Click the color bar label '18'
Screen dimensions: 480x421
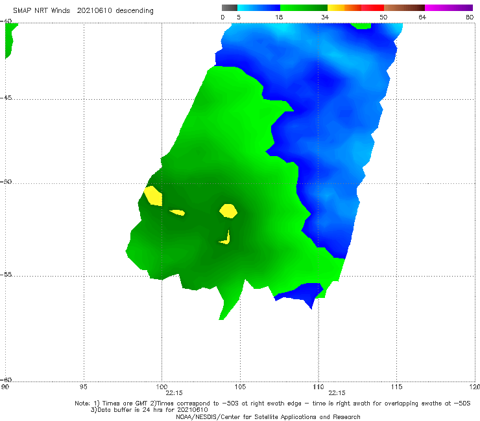tap(279, 17)
